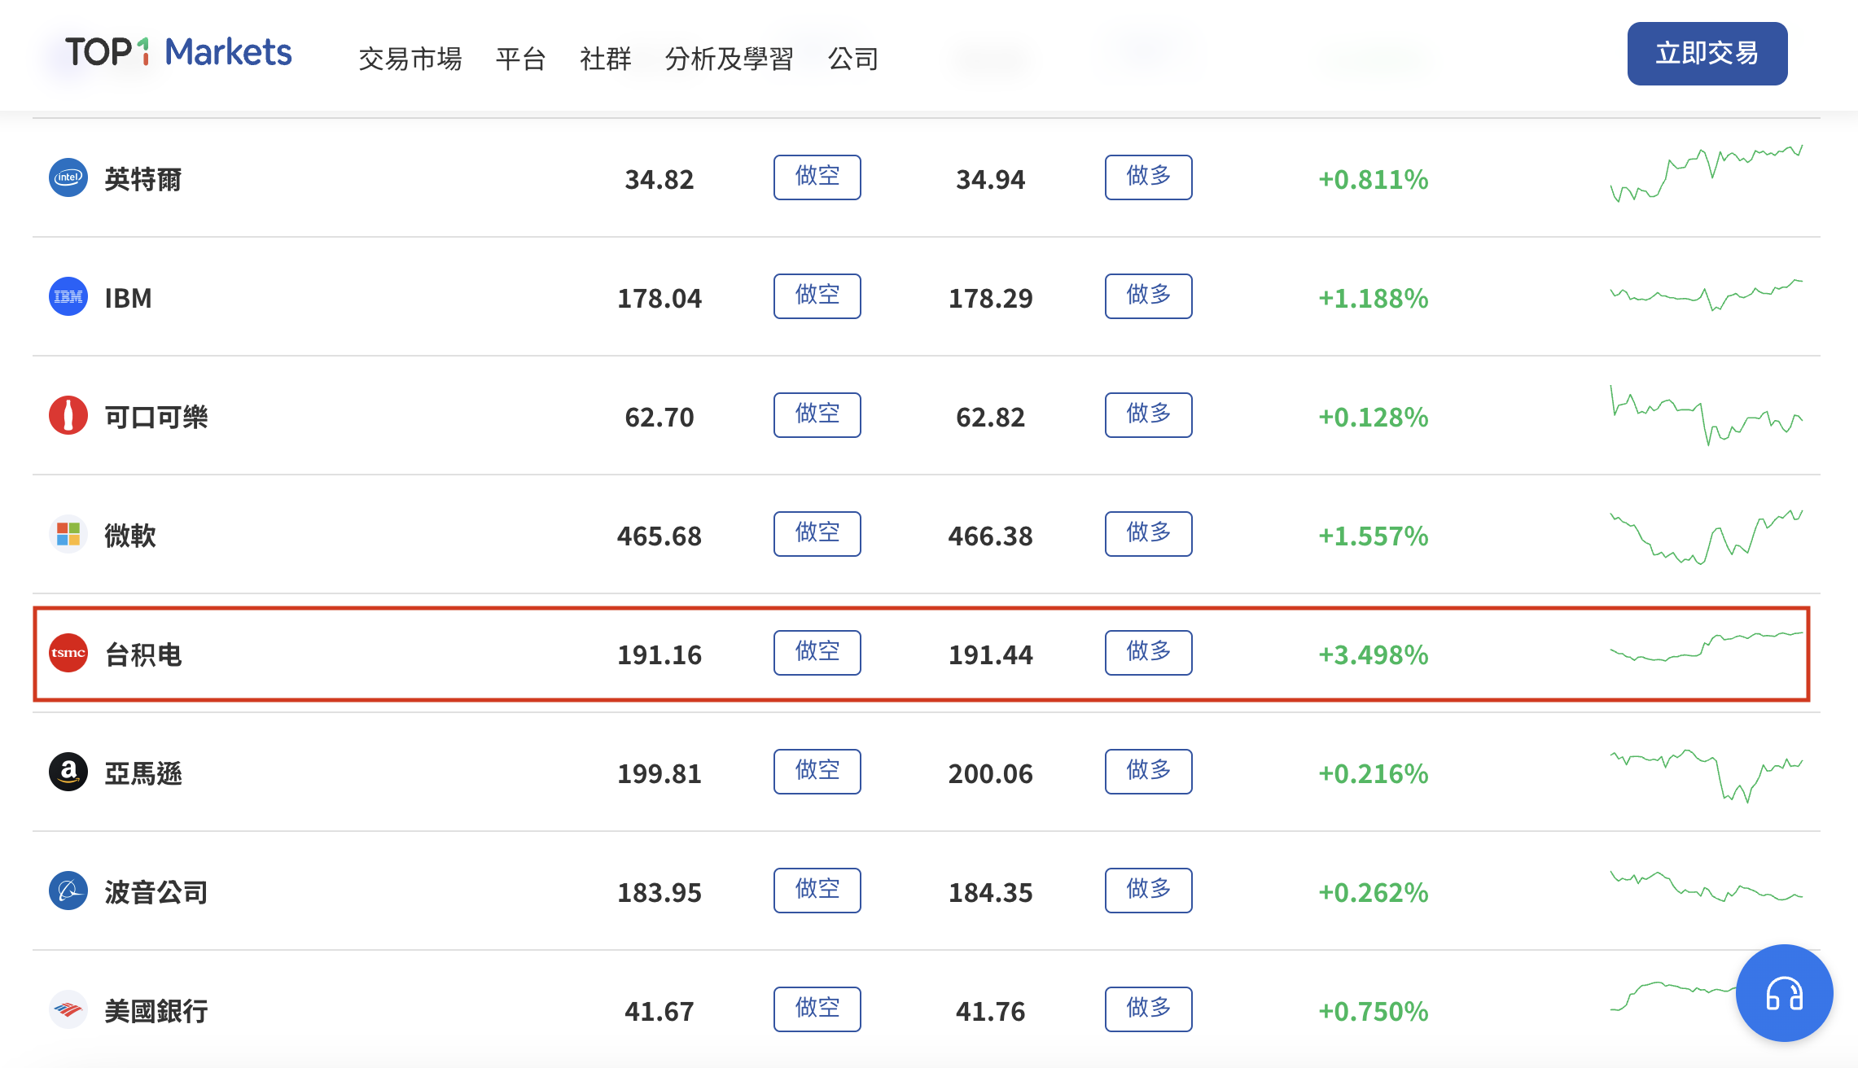This screenshot has width=1858, height=1068.
Task: Click the IBM logo icon
Action: tap(68, 296)
